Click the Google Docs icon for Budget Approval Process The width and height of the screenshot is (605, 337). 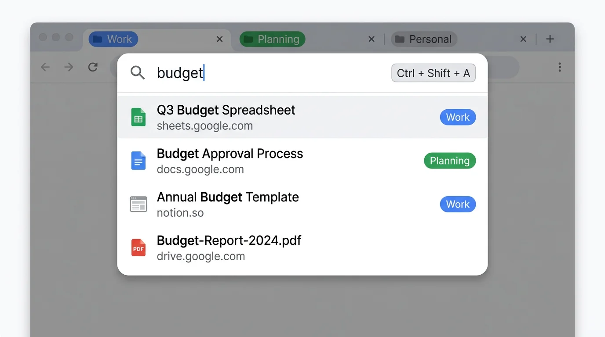pos(138,161)
